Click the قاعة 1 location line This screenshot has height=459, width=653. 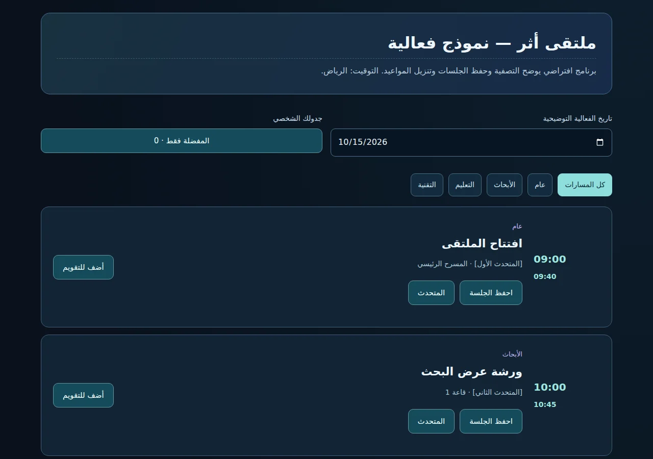484,392
